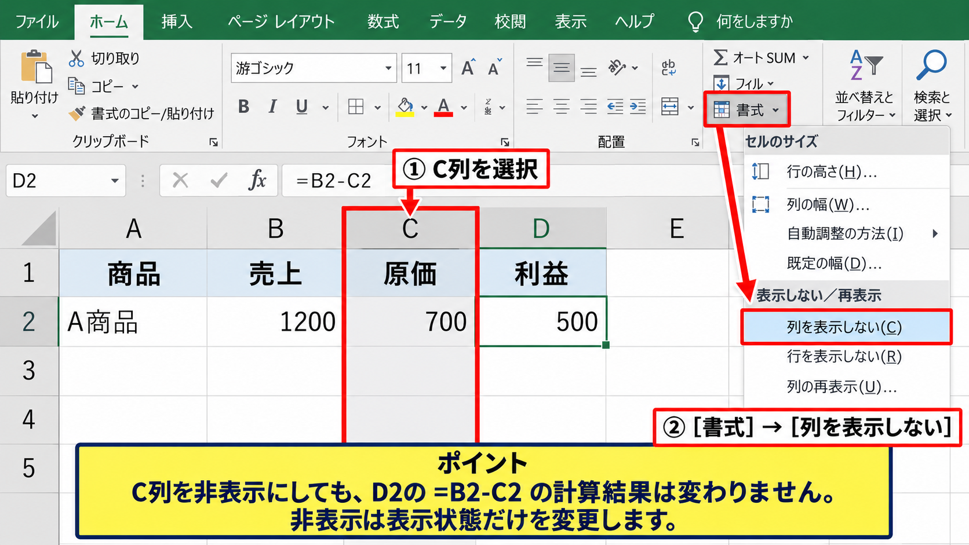This screenshot has height=545, width=969.
Task: Increase font size with large A
Action: 468,68
